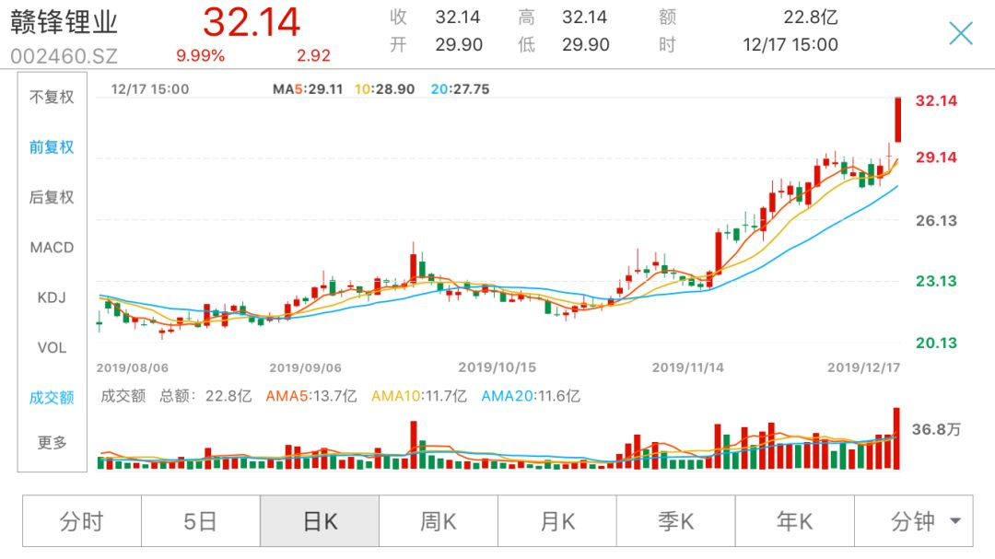This screenshot has height=559, width=995.
Task: Close the stock chart with the X icon
Action: click(x=961, y=33)
